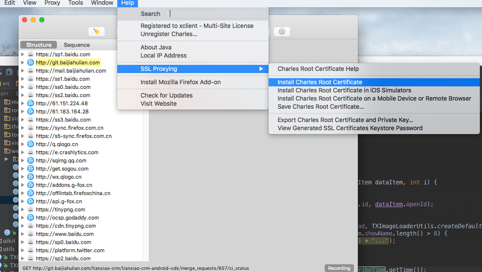Image resolution: width=482 pixels, height=272 pixels.
Task: Expand the api.g-fox.cn tree node
Action: tap(22, 201)
